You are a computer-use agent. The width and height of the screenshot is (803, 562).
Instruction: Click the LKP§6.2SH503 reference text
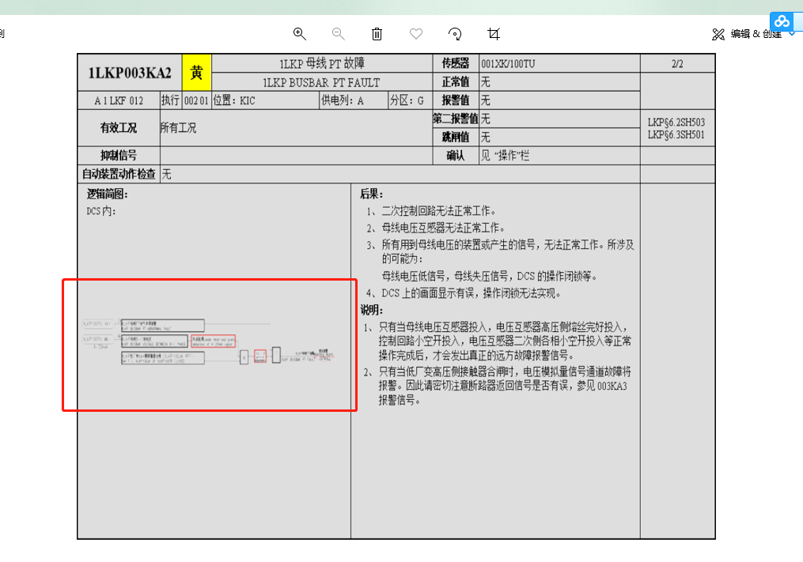click(x=676, y=123)
